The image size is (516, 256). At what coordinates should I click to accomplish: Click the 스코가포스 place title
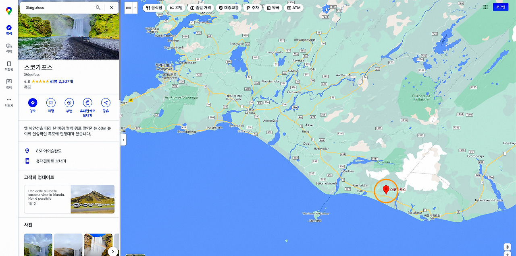click(x=38, y=67)
